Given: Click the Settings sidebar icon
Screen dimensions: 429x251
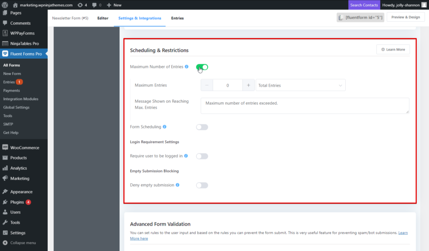Looking at the screenshot, I should [5, 233].
